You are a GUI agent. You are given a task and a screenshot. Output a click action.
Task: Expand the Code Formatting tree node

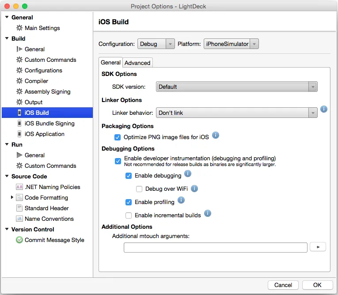[12, 197]
